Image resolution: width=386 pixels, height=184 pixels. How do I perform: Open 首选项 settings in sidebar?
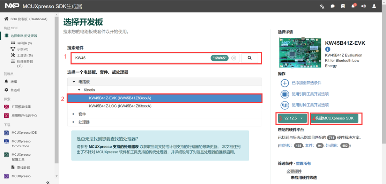(15, 90)
